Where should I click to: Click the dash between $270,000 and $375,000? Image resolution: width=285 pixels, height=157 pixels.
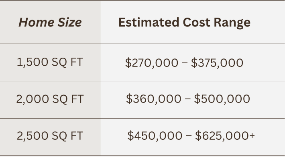coord(185,63)
